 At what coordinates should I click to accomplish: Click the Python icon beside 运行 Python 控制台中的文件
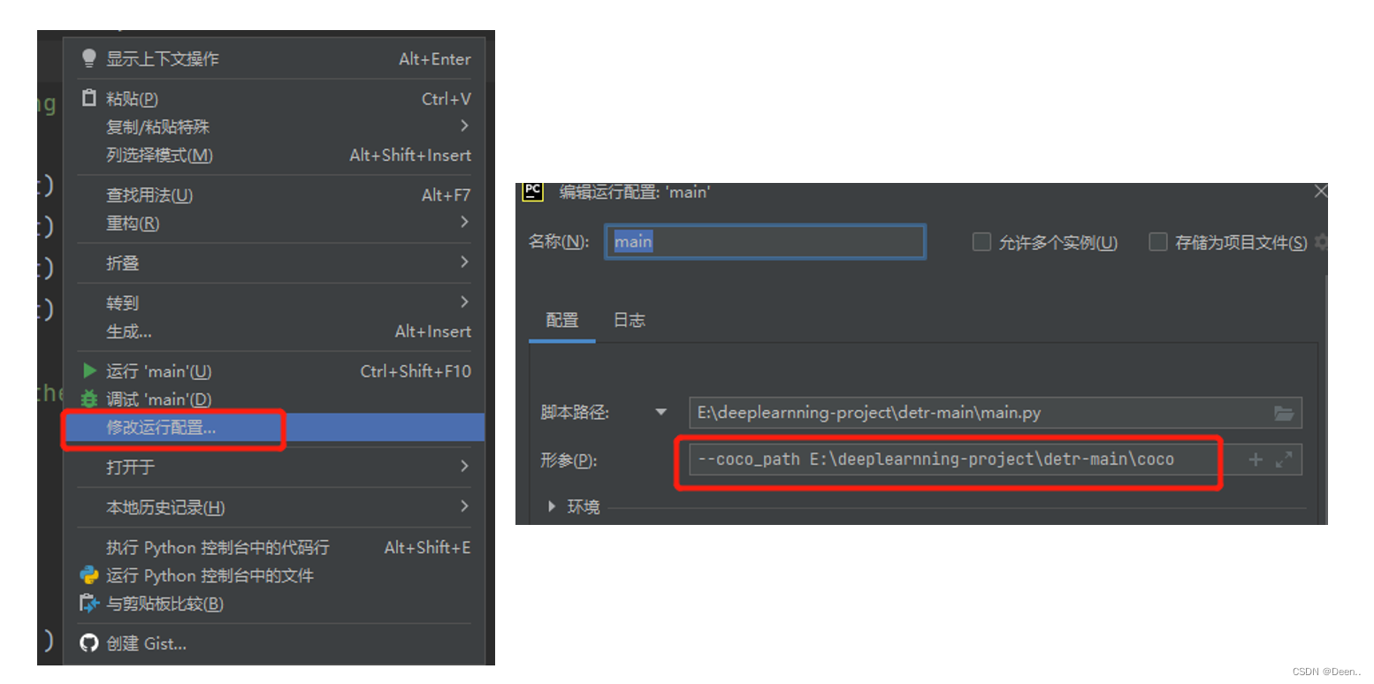(x=89, y=575)
